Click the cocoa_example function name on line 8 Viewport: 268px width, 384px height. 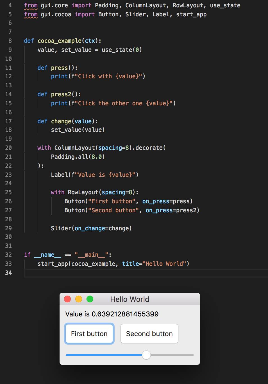[59, 41]
